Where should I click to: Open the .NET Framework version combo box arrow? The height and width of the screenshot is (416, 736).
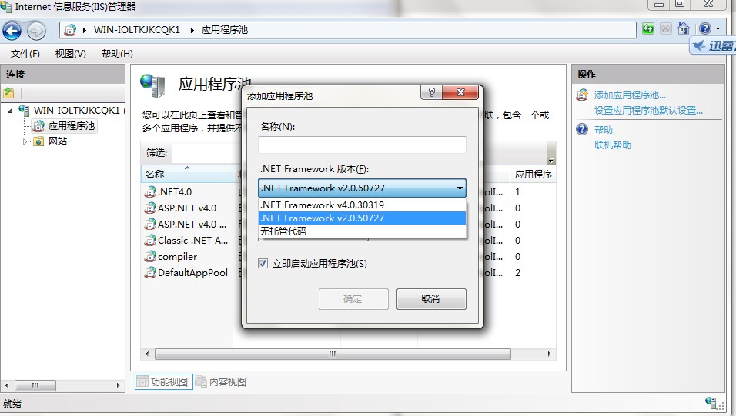click(x=460, y=188)
